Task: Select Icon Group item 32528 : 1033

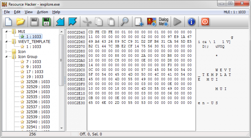Action: 38,82
